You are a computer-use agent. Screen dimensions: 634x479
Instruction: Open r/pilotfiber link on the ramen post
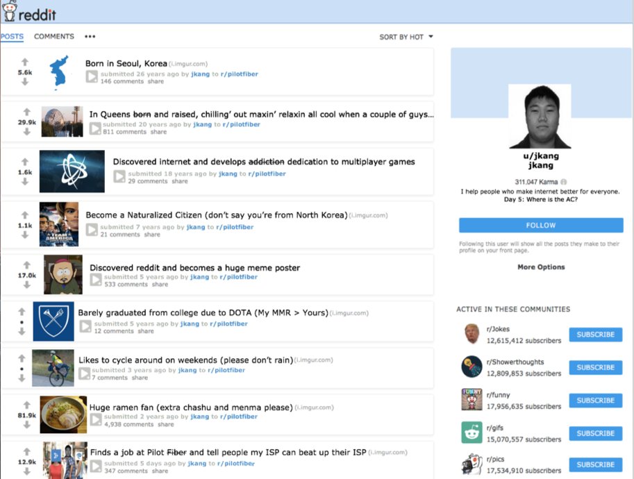click(x=239, y=417)
